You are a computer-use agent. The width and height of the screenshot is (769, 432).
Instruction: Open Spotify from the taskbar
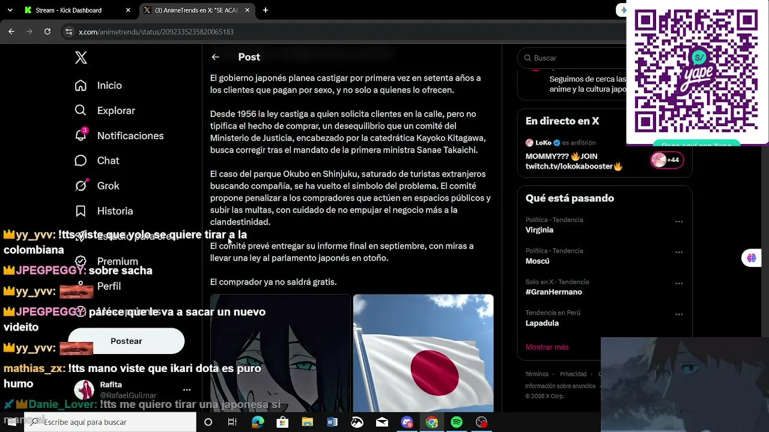coord(457,422)
